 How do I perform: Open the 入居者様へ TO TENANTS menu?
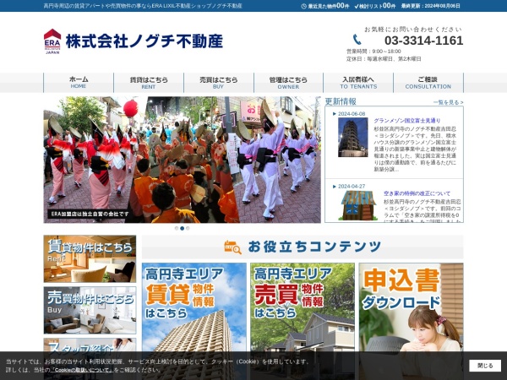(x=358, y=83)
